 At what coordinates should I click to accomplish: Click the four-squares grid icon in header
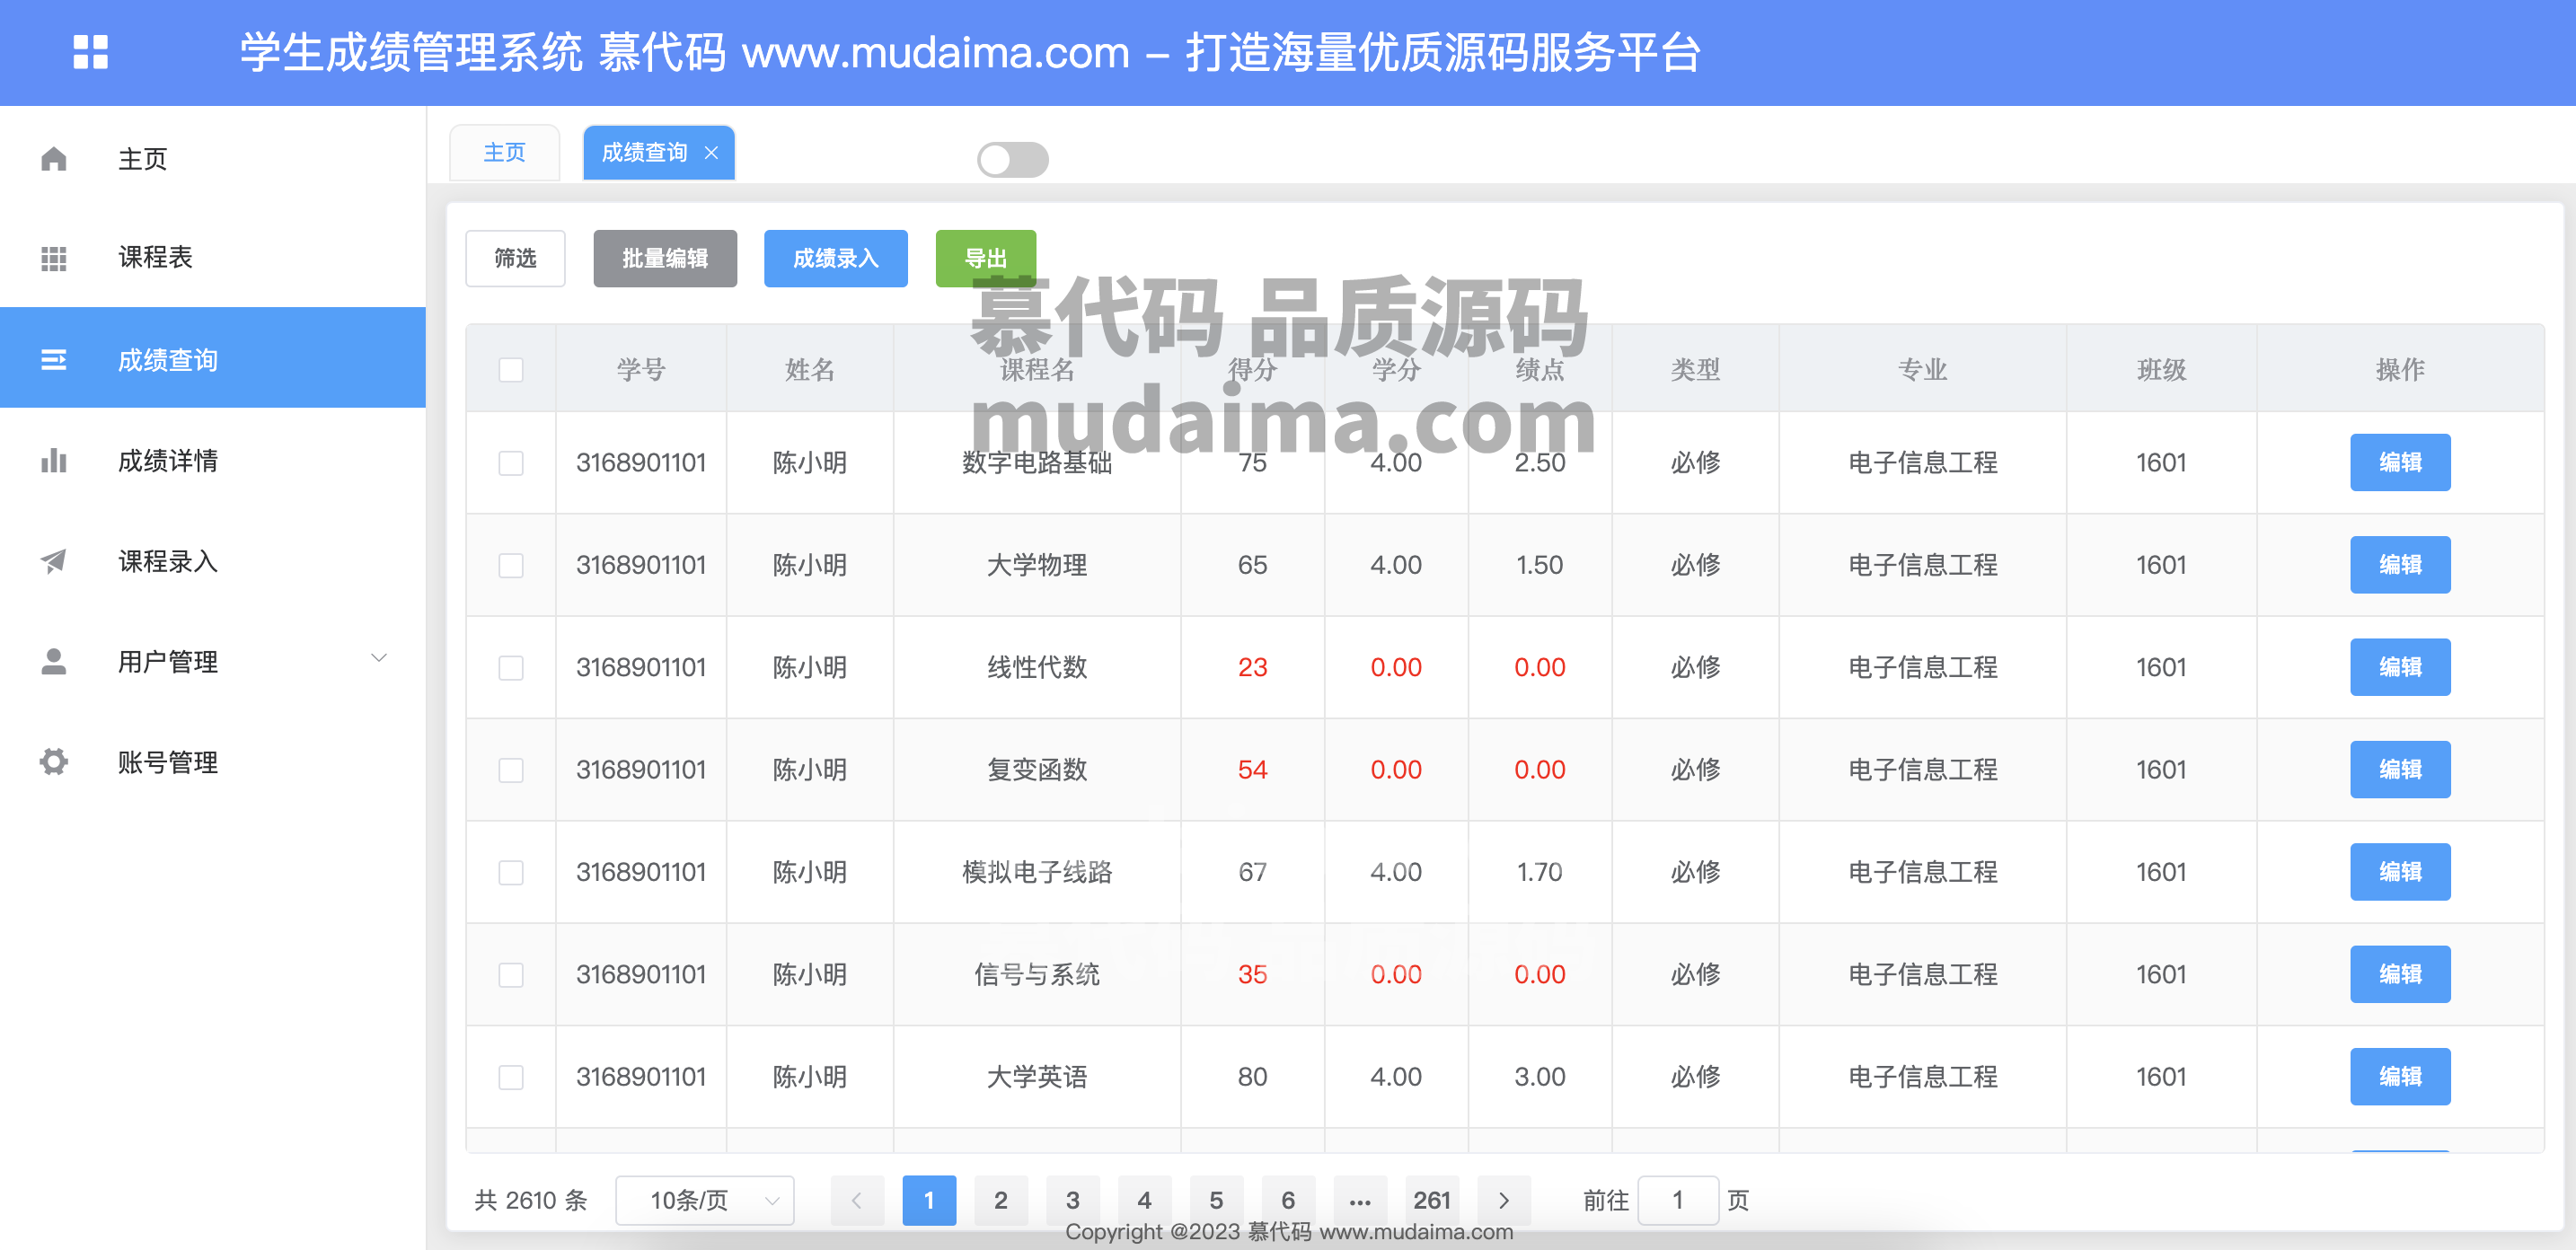coord(90,52)
